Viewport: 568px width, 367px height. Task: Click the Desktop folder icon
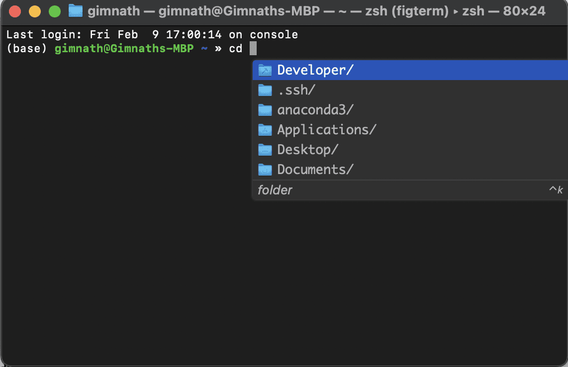(x=265, y=150)
